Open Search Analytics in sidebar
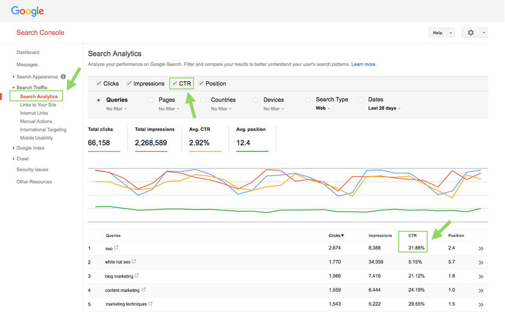505x312 pixels. pos(39,97)
